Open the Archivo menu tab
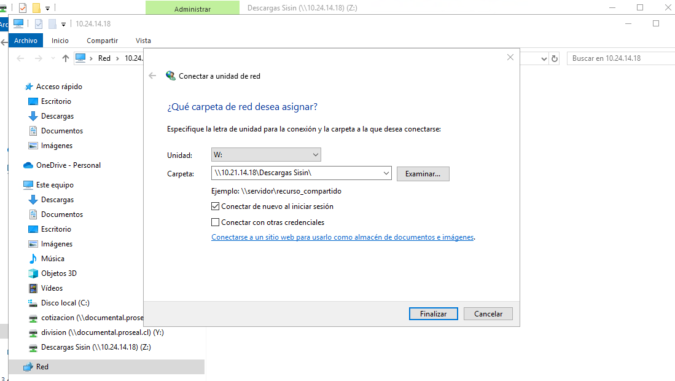The width and height of the screenshot is (675, 381). 26,41
